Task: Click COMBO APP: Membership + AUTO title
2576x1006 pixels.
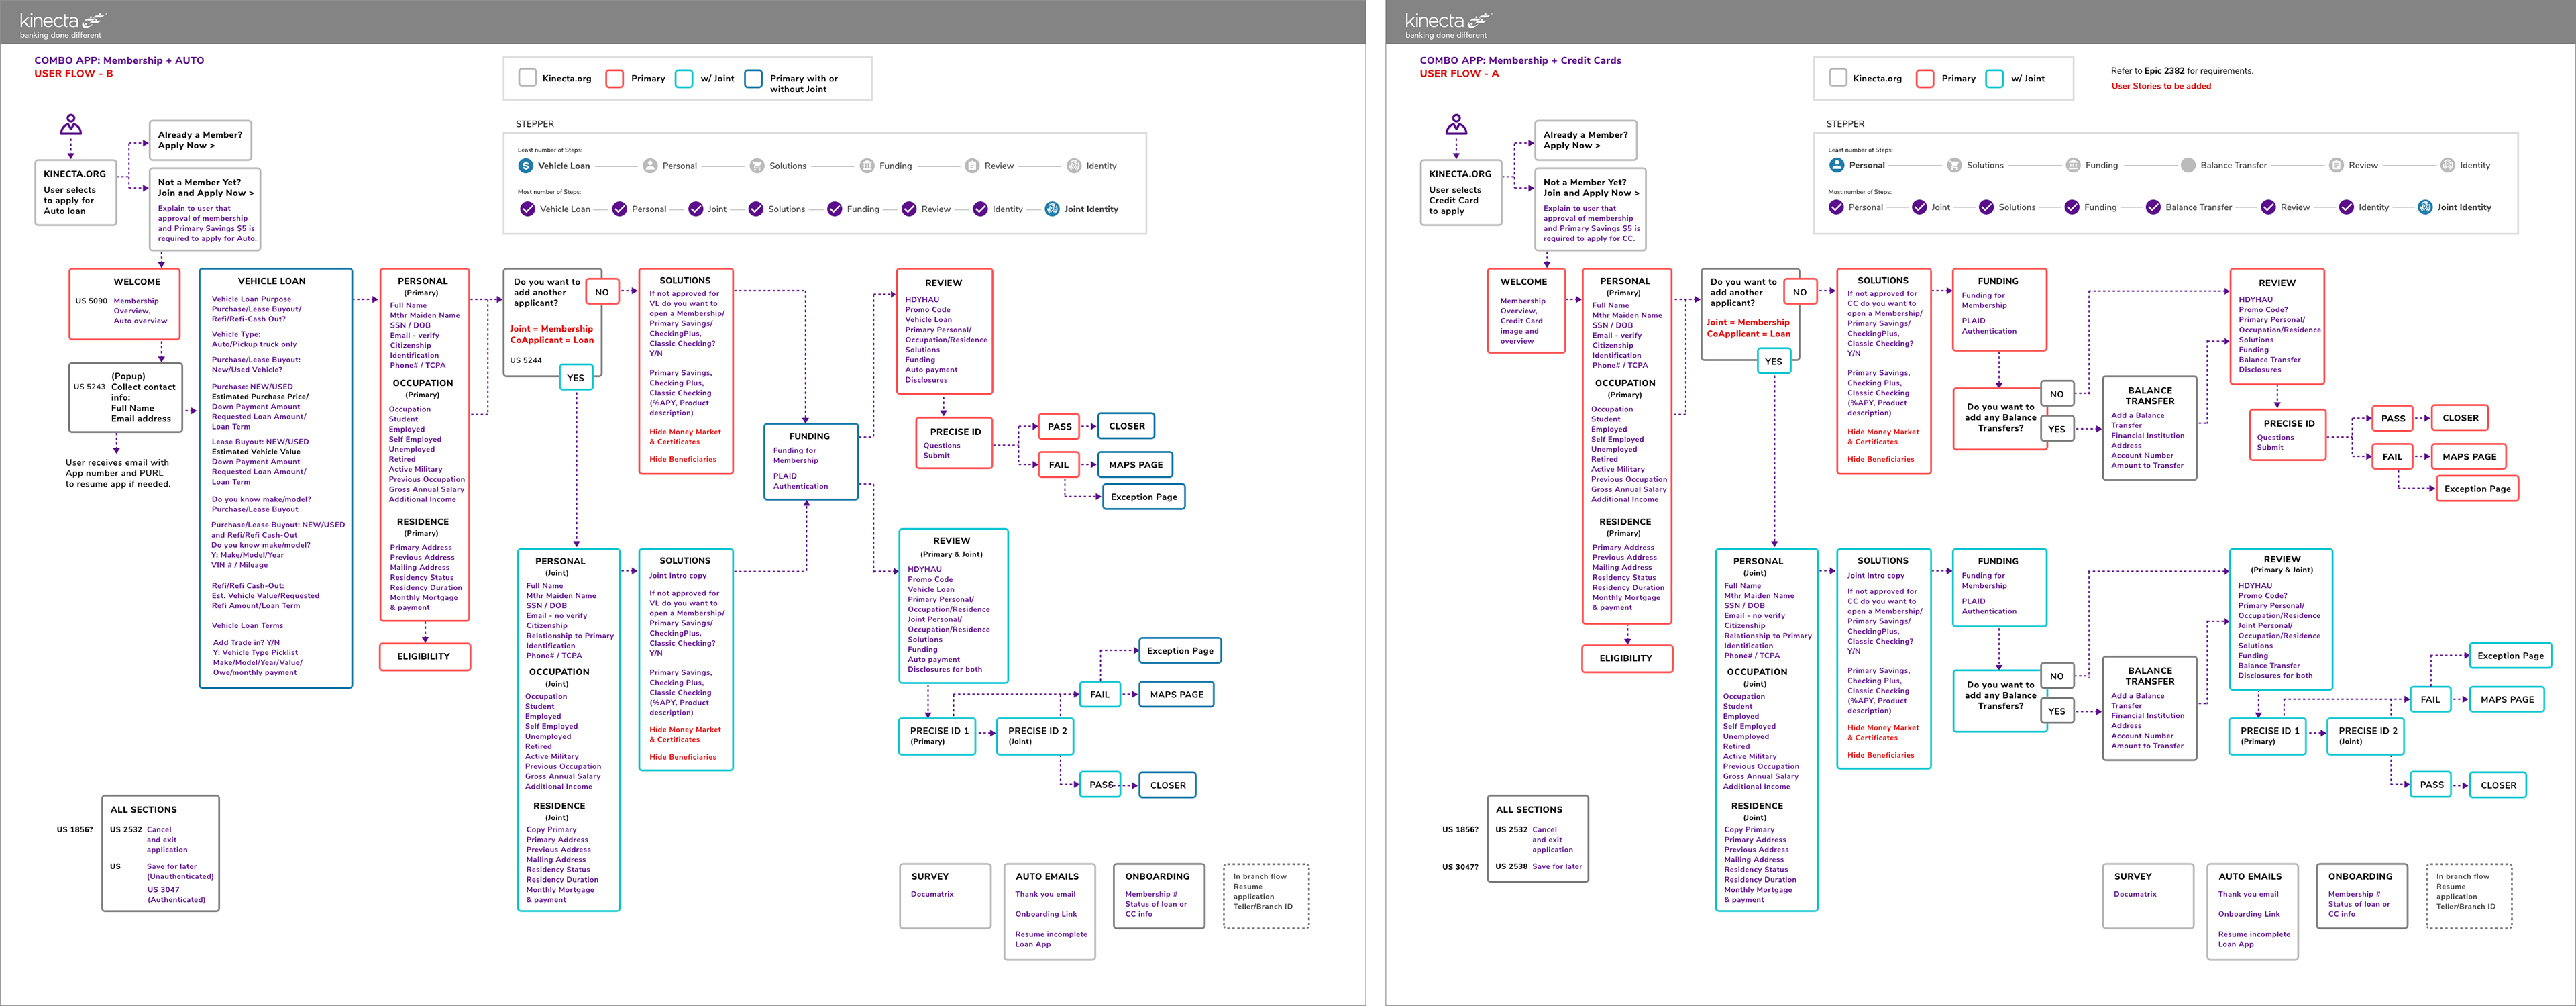Action: (119, 60)
